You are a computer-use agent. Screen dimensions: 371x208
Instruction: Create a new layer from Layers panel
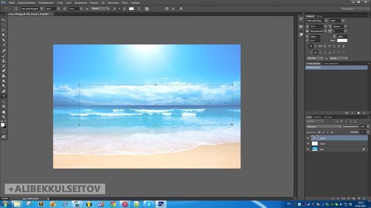(x=359, y=199)
